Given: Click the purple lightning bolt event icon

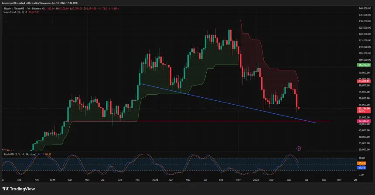Looking at the screenshot, I should (299, 149).
